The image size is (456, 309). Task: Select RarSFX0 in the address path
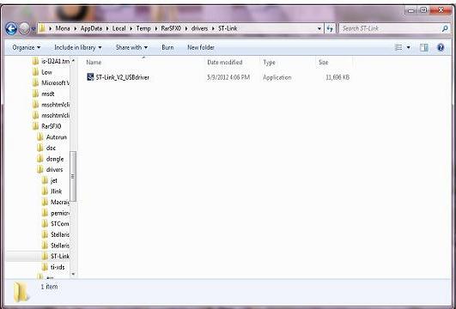pyautogui.click(x=171, y=28)
